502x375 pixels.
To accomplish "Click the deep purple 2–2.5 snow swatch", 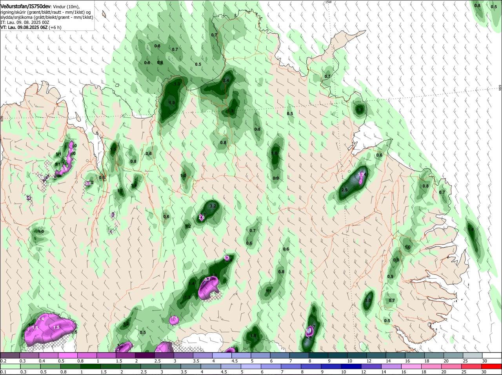I will point(145,355).
